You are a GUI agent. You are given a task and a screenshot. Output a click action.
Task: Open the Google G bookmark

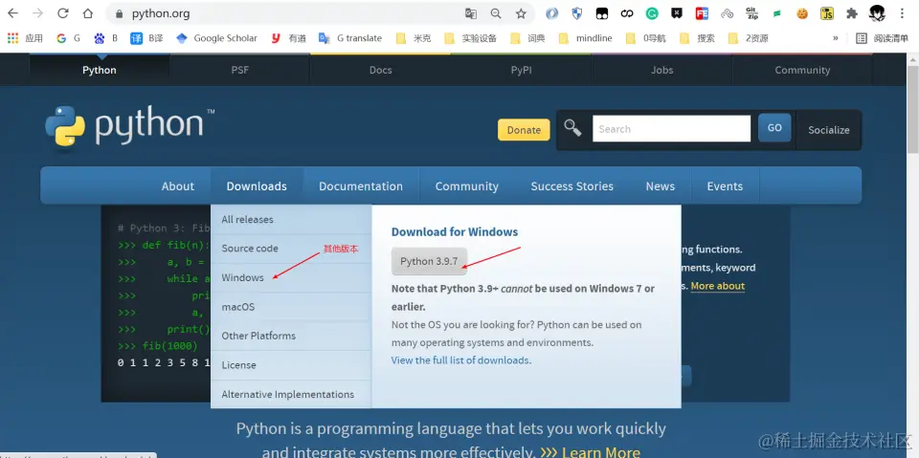click(69, 38)
